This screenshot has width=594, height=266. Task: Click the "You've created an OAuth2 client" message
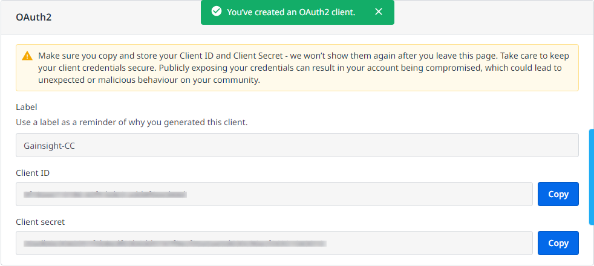tap(291, 12)
